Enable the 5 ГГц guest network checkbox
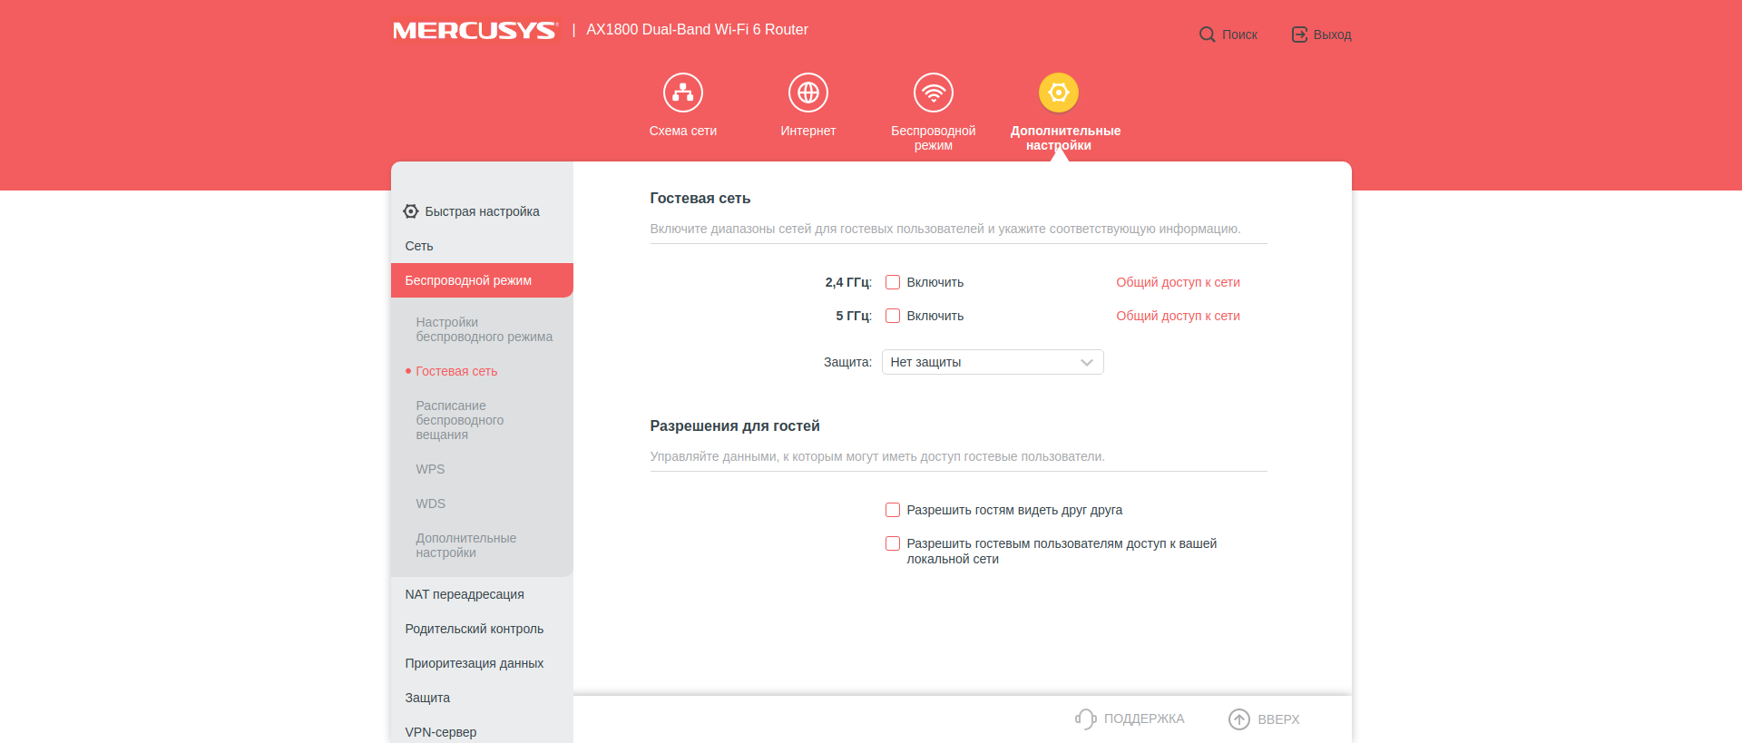Screen dimensions: 1742x743 point(893,316)
